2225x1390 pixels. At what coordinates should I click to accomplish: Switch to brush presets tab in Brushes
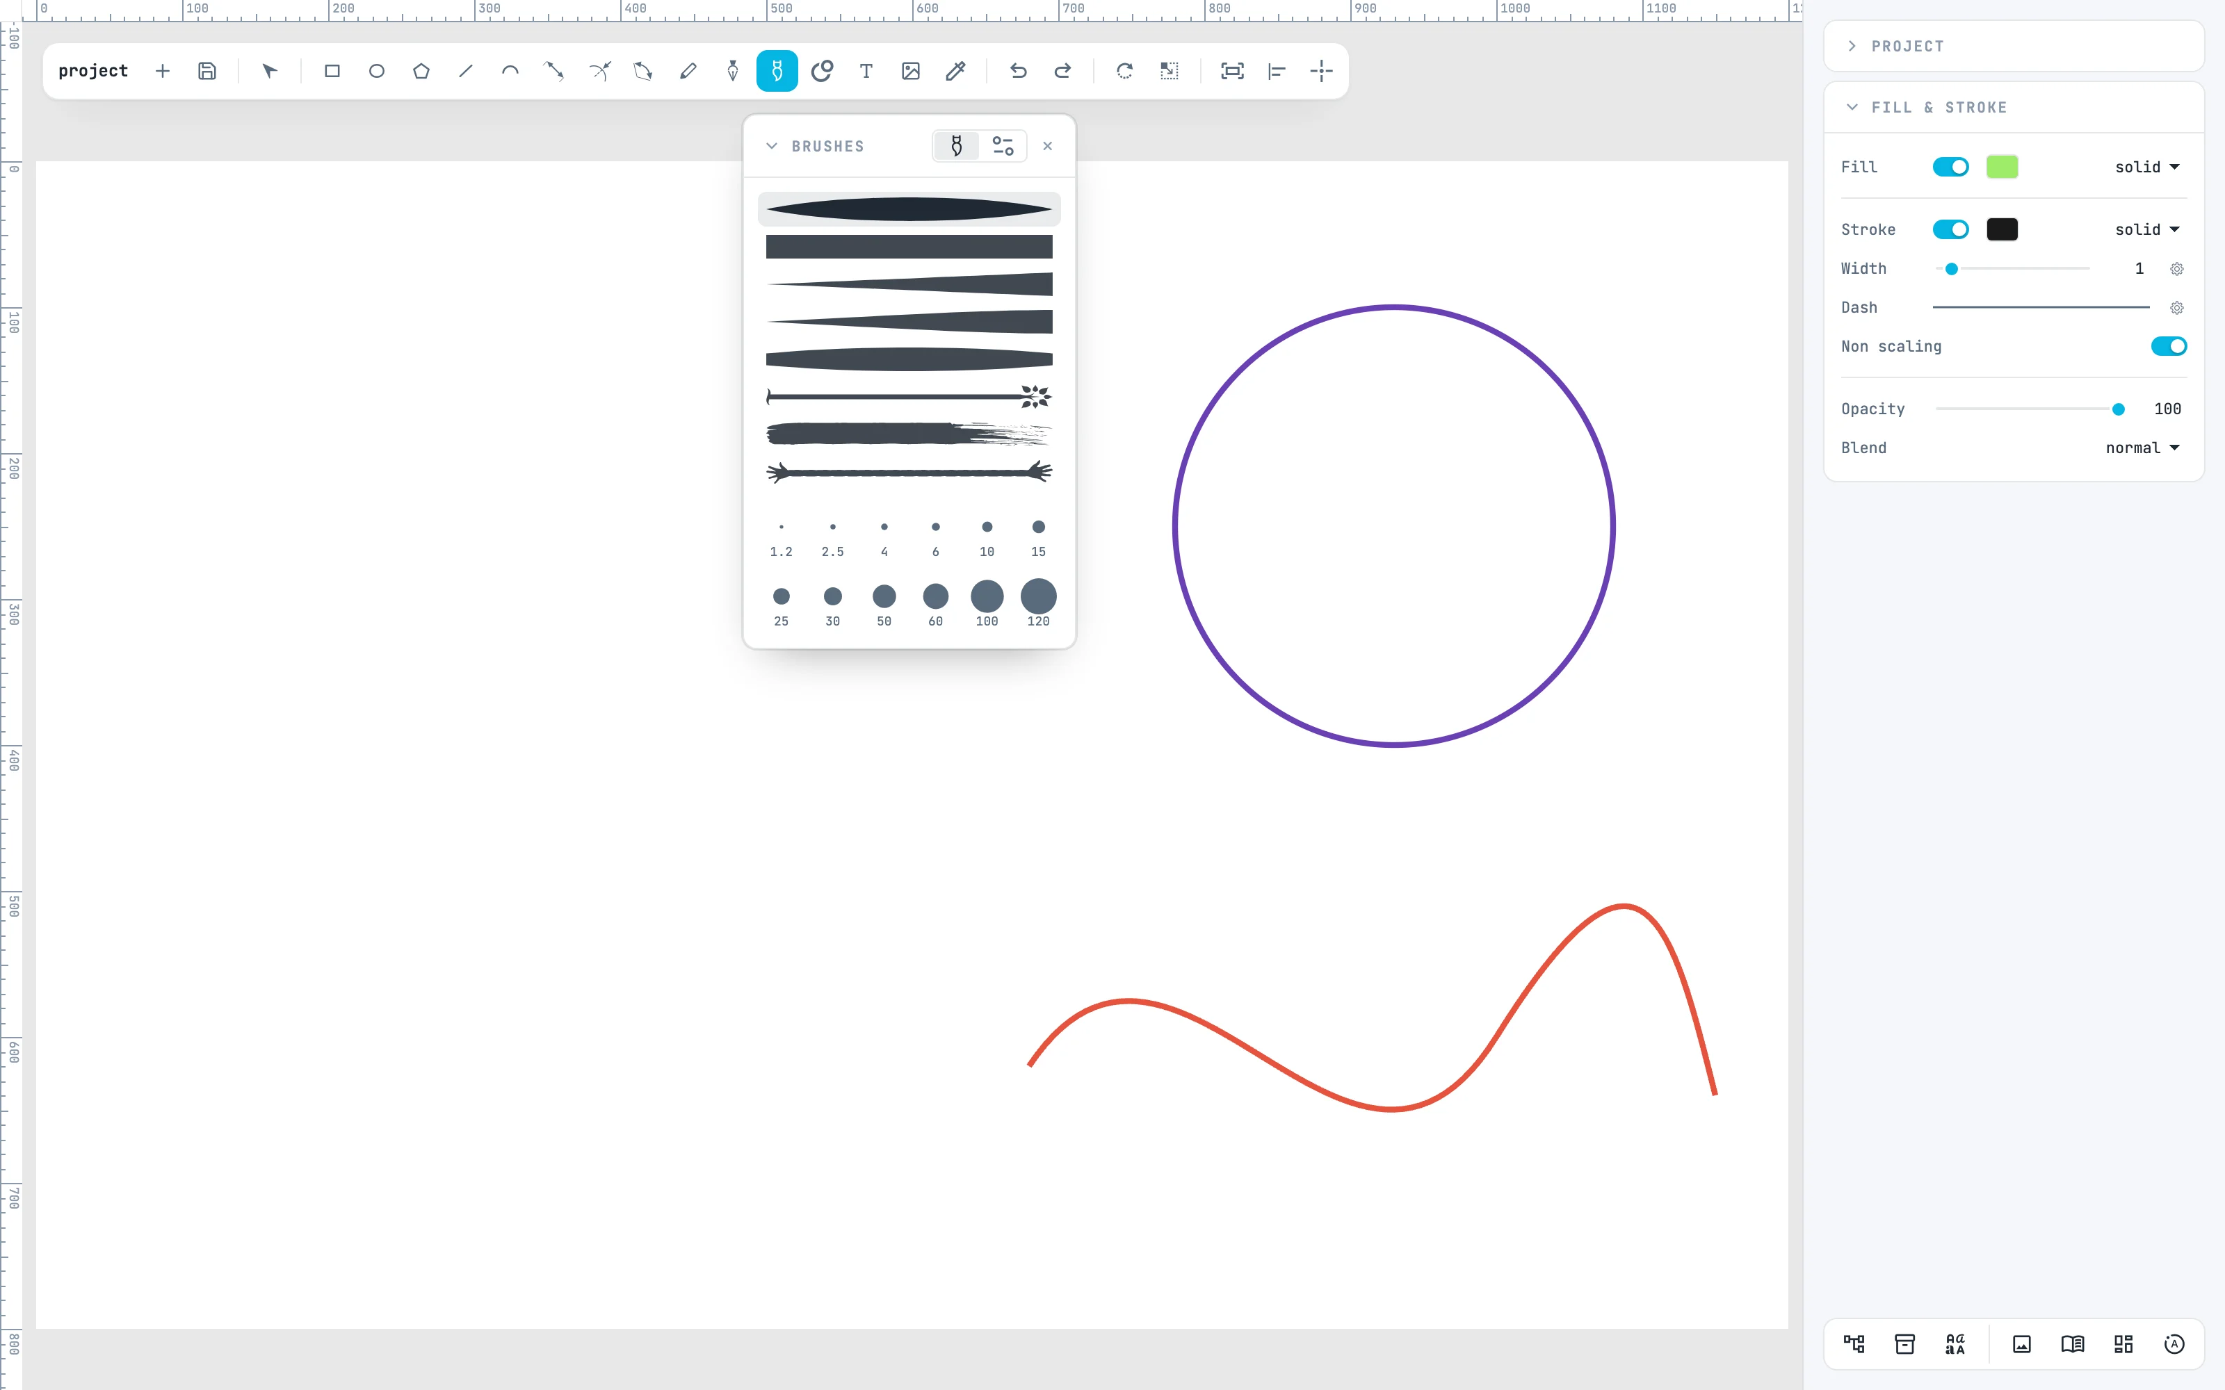[x=956, y=146]
